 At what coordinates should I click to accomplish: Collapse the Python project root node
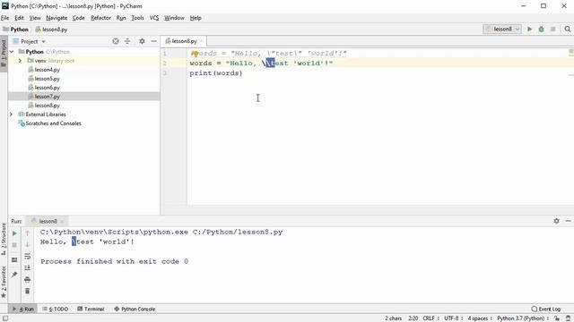click(12, 52)
